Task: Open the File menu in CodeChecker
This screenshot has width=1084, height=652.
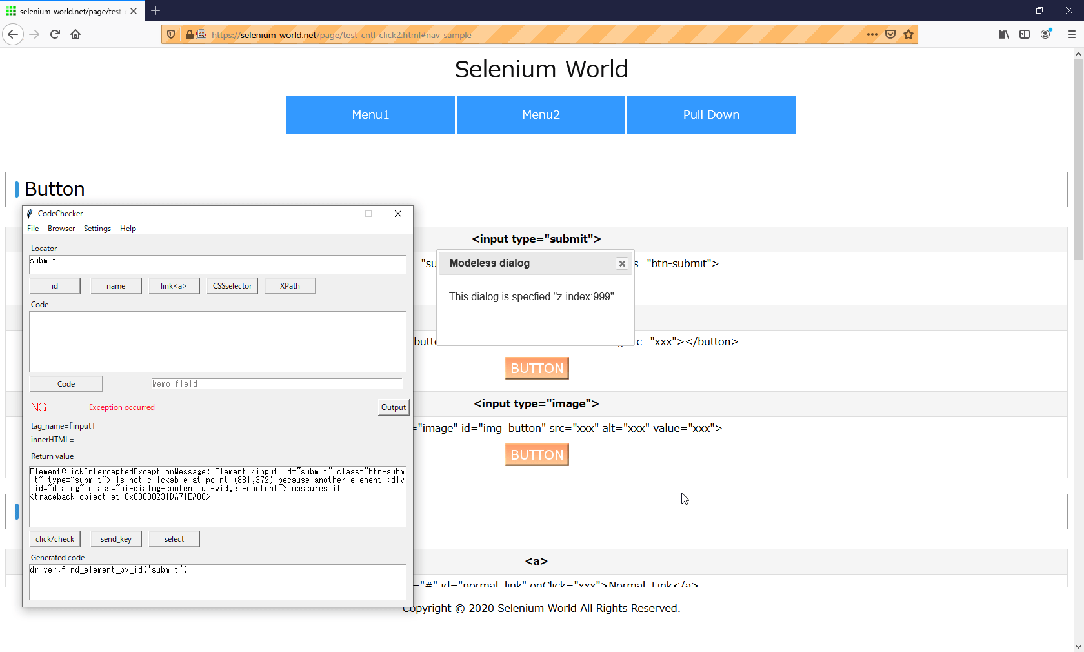Action: [x=32, y=228]
